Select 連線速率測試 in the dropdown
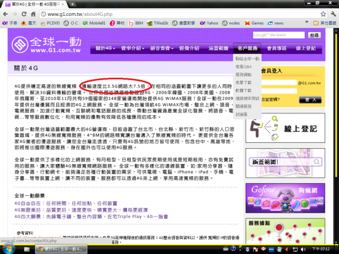339x254 pixels. click(247, 98)
